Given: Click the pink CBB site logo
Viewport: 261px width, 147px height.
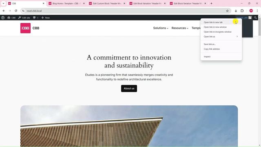Looking at the screenshot, I should [25, 28].
